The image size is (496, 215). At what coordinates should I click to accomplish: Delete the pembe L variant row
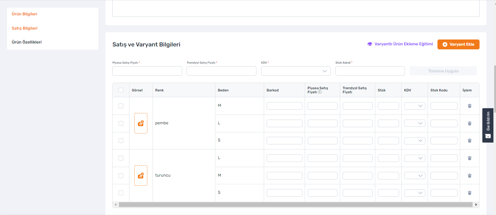pyautogui.click(x=470, y=123)
